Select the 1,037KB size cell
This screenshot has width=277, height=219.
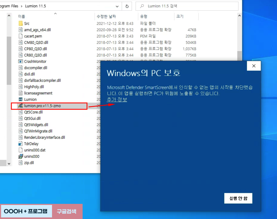189,49
